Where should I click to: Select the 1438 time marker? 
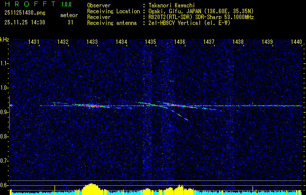pos(238,42)
